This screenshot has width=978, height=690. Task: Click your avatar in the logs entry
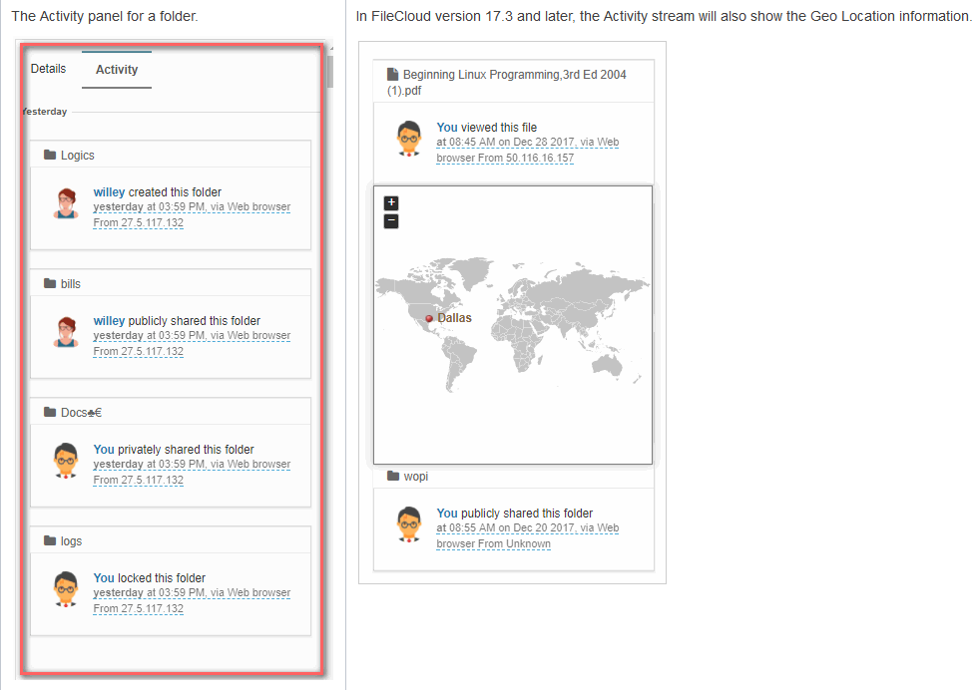(66, 589)
